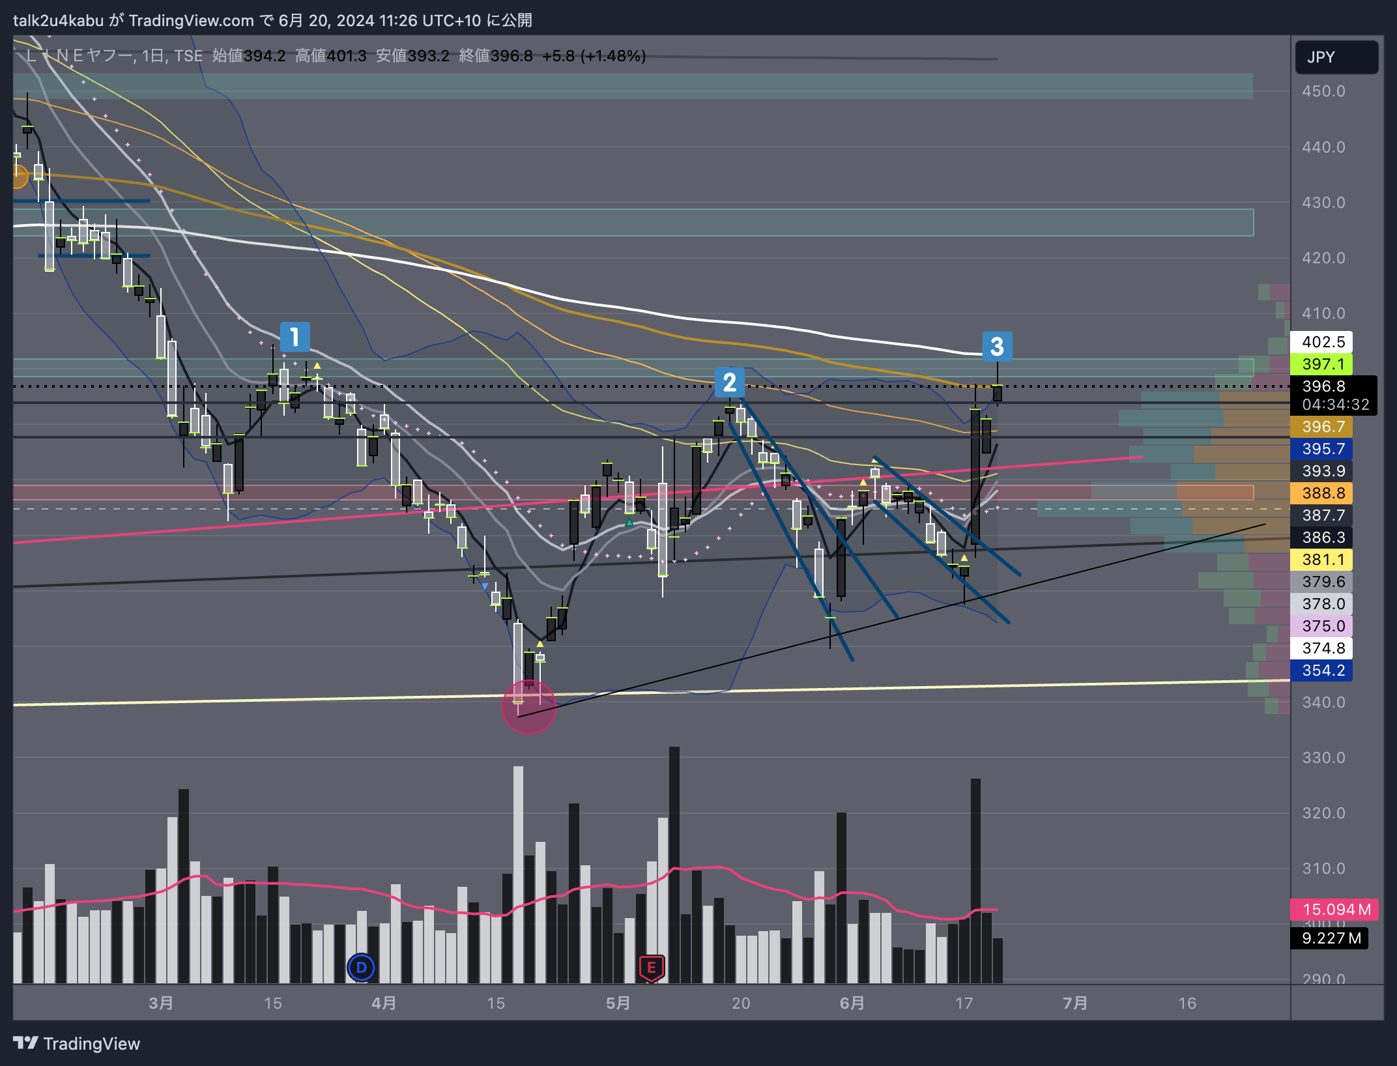Click the green 397.1 price label

coord(1321,364)
